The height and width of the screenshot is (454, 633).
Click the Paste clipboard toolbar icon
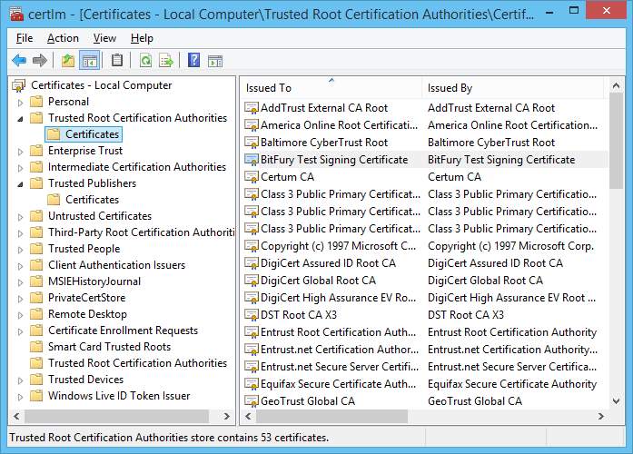(x=117, y=61)
